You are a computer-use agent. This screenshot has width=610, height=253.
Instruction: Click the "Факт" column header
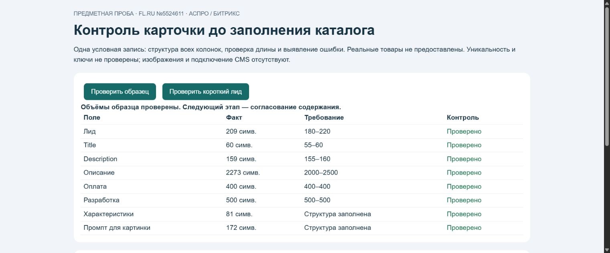234,118
